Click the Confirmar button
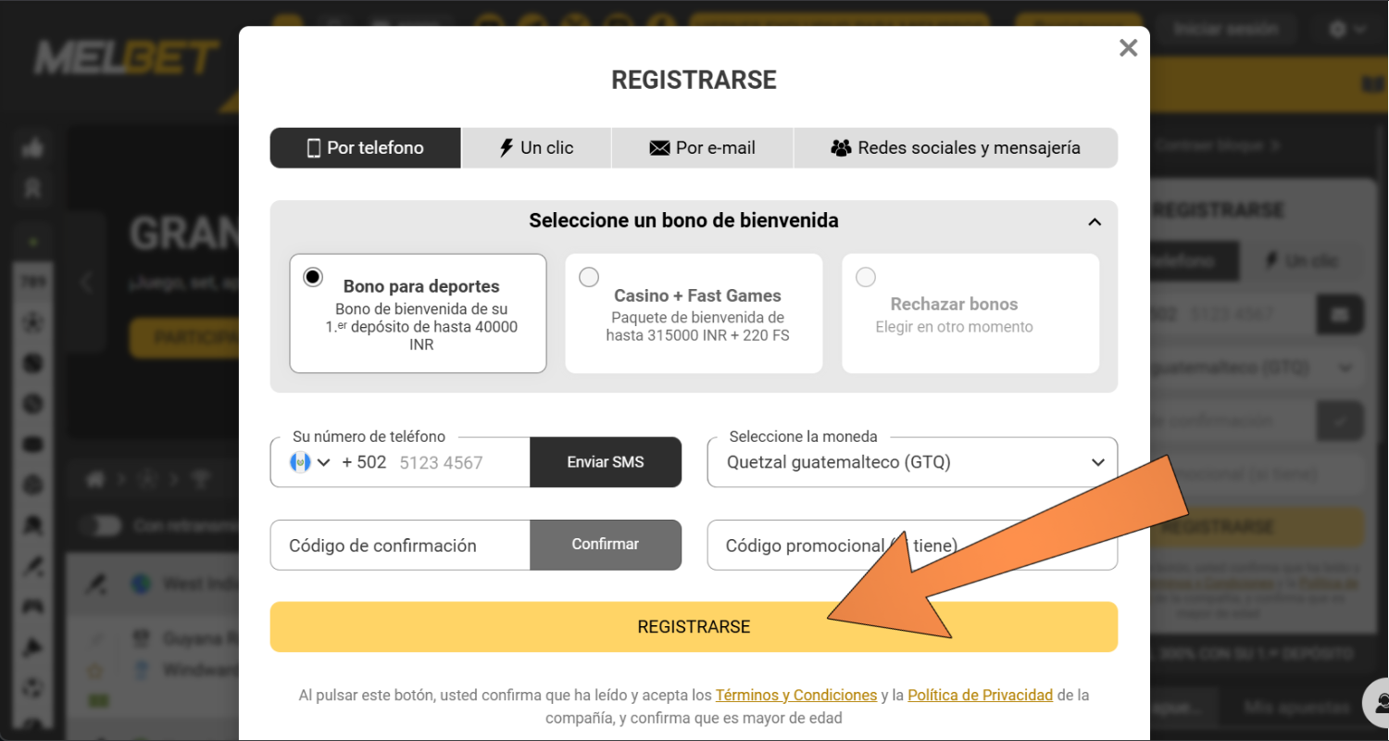Viewport: 1389px width, 741px height. click(605, 545)
